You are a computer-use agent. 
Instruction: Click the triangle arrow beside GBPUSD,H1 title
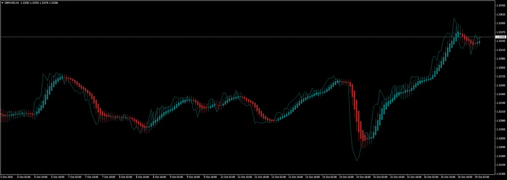2,2
